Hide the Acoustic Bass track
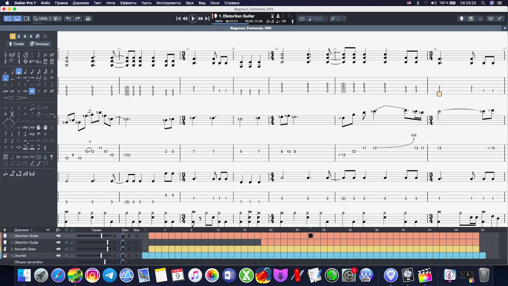This screenshot has width=508, height=286. pyautogui.click(x=58, y=249)
